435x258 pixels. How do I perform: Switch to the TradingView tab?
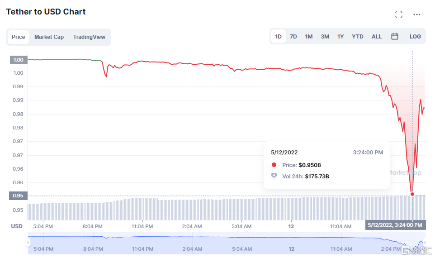point(89,37)
